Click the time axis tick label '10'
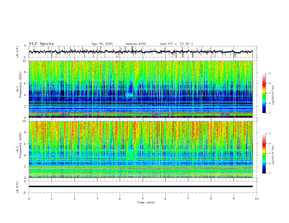 click(x=257, y=199)
